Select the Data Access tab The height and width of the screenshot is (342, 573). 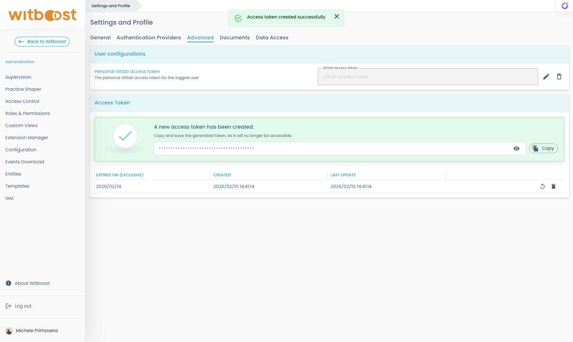[x=272, y=37]
